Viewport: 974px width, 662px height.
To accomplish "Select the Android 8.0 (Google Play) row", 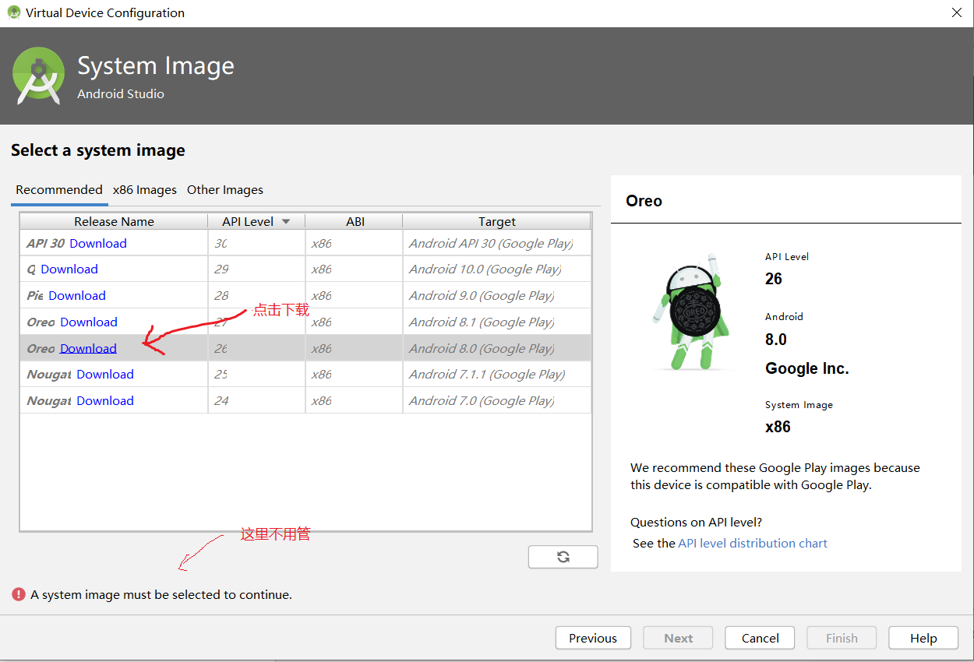I will coord(305,348).
